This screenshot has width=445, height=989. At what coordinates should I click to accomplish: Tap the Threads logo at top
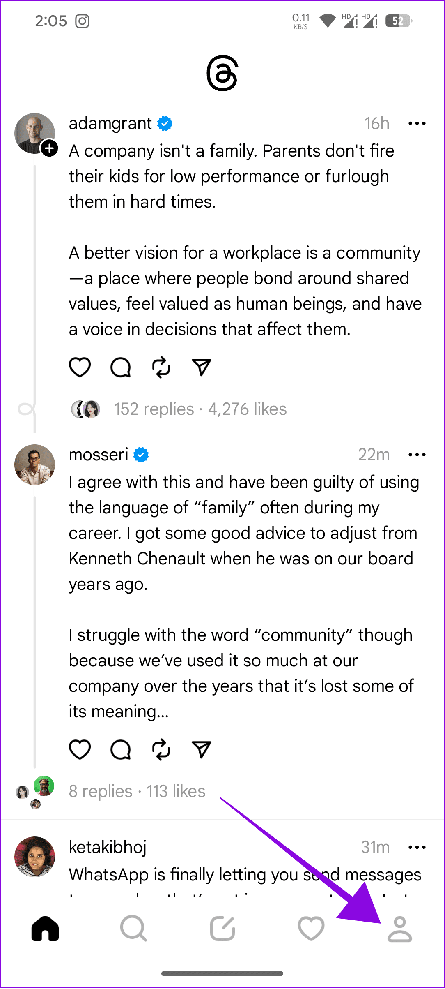(222, 73)
